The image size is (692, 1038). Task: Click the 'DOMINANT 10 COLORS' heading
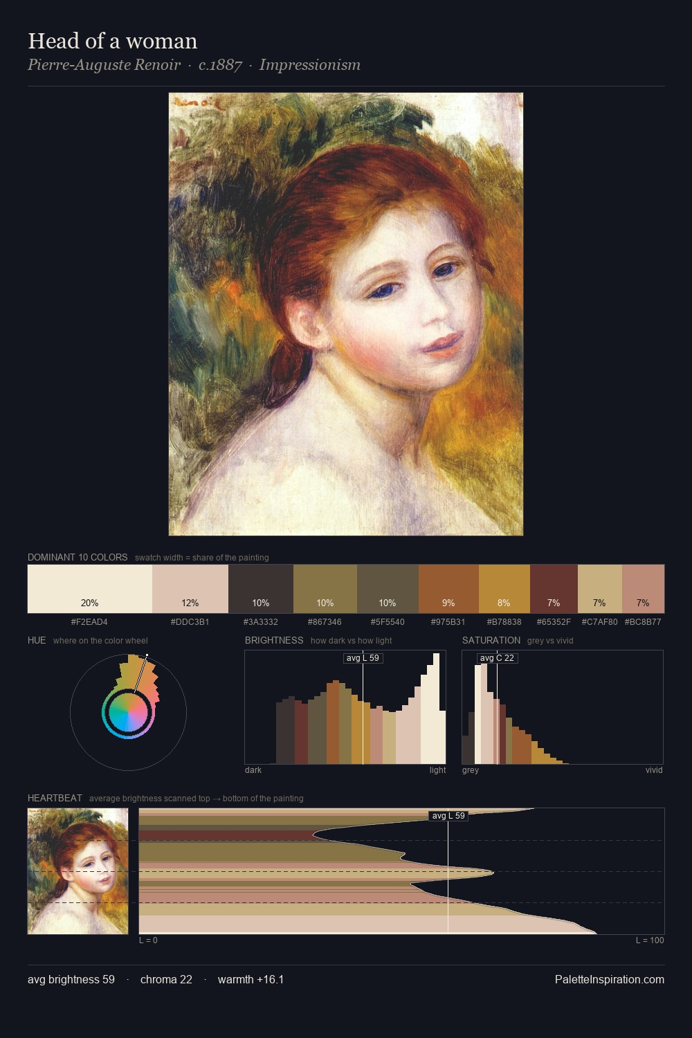78,557
